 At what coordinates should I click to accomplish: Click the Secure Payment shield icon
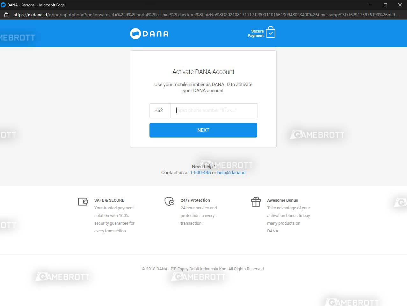[x=270, y=32]
